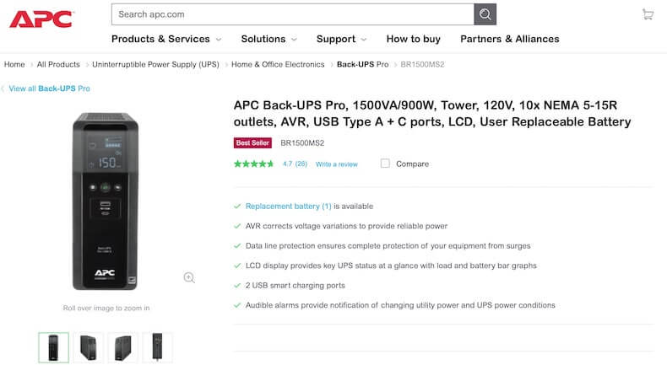Tick the Compare checkbox
Image resolution: width=667 pixels, height=365 pixels.
pyautogui.click(x=385, y=164)
